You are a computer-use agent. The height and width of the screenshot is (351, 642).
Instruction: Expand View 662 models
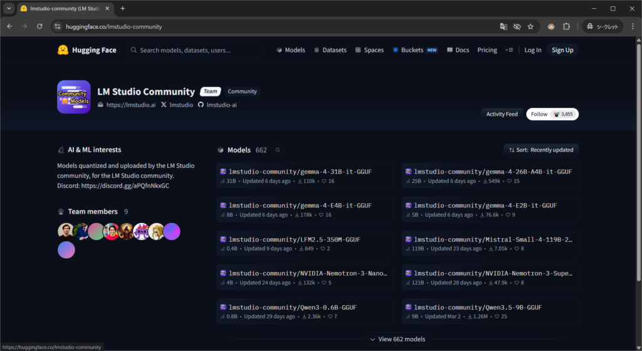point(397,339)
